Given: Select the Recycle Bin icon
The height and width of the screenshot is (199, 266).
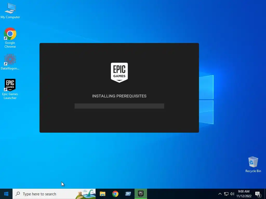Looking at the screenshot, I should [253, 165].
